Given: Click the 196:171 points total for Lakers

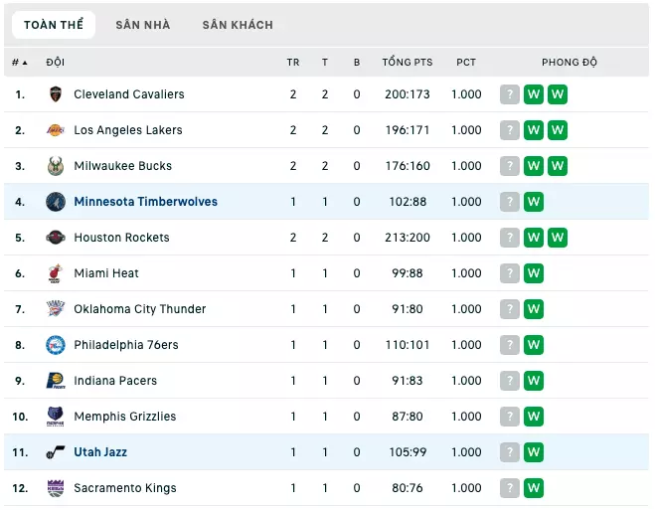Looking at the screenshot, I should tap(408, 130).
